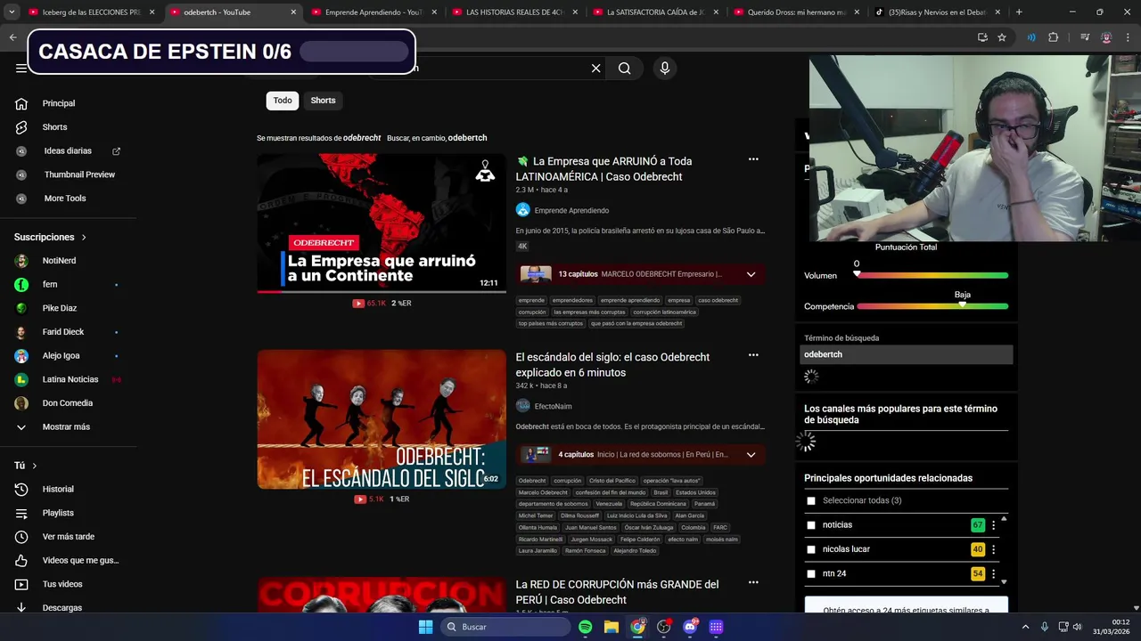
Task: Select the 'Shorts' filter chip
Action: pyautogui.click(x=323, y=101)
